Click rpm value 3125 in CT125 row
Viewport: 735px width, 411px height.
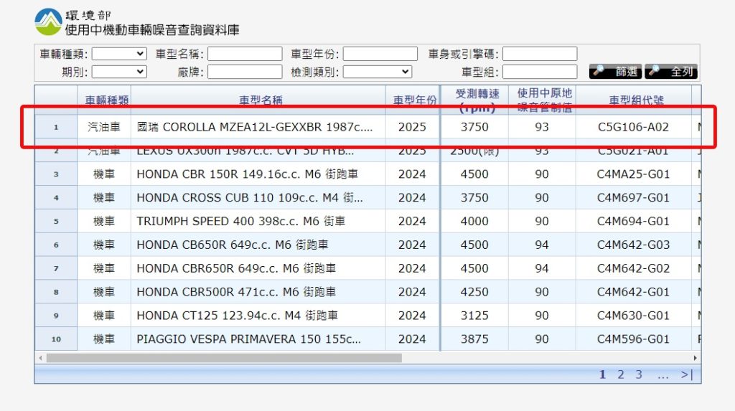tap(474, 316)
